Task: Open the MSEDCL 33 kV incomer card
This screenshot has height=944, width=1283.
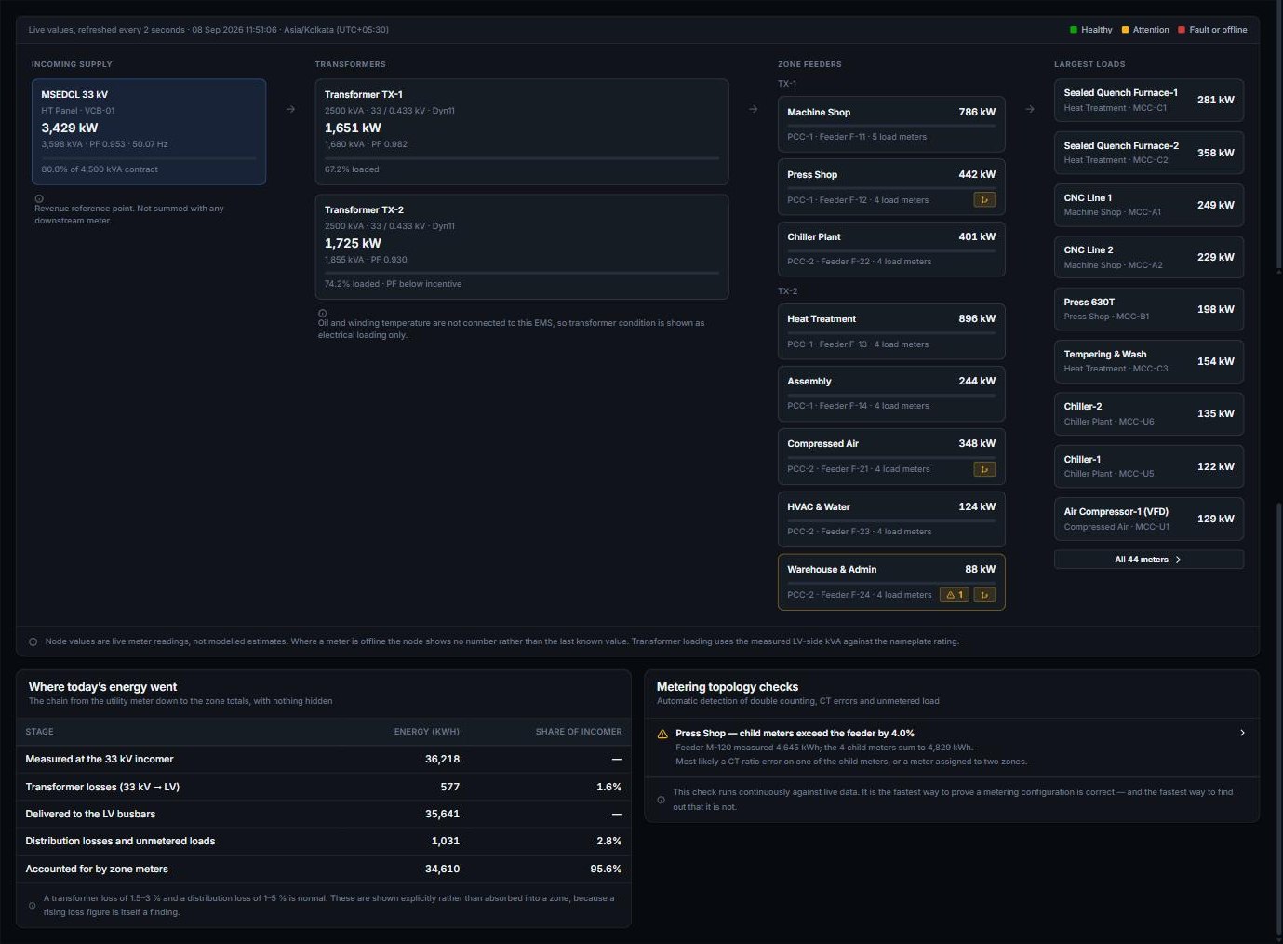Action: click(149, 131)
